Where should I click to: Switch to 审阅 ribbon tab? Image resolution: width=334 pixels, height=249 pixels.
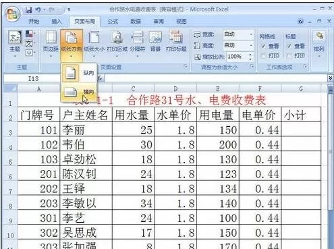159,22
